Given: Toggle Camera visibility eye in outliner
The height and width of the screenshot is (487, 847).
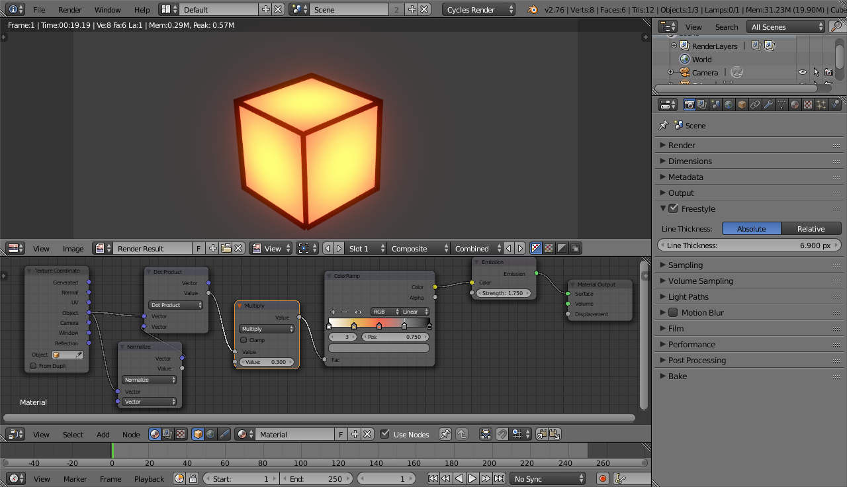Looking at the screenshot, I should coord(803,72).
